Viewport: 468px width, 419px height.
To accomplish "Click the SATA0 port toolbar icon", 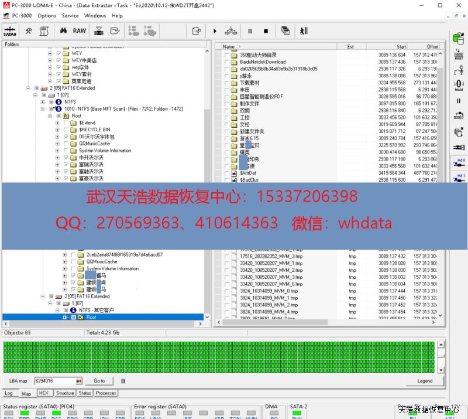I will (x=10, y=31).
